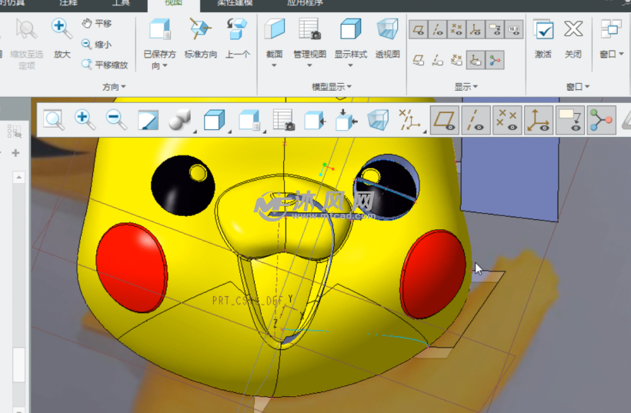Open view manager icon on graphics toolbar

pyautogui.click(x=283, y=120)
